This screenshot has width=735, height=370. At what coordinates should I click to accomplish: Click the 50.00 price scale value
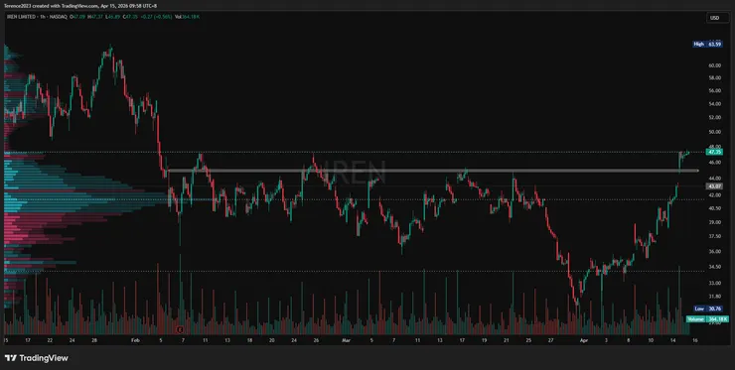[714, 133]
